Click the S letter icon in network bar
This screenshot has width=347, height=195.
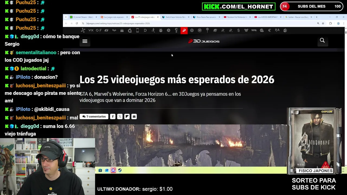239,30
